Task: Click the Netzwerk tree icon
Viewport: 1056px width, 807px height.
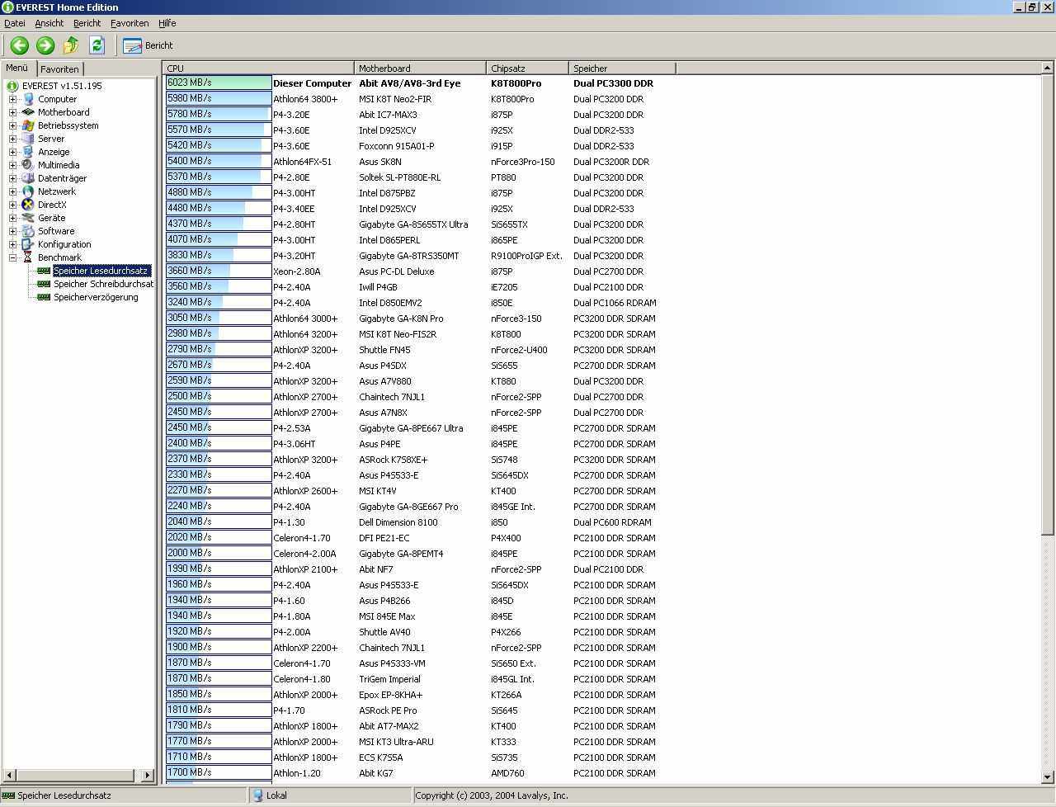Action: pyautogui.click(x=28, y=191)
